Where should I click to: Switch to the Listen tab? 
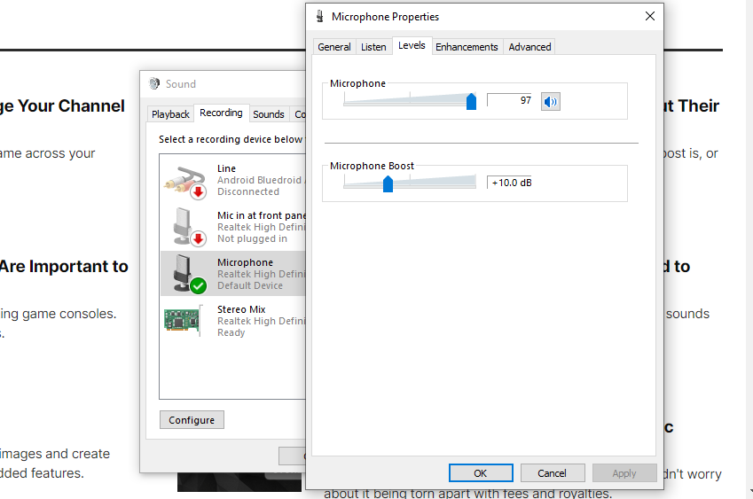click(373, 47)
